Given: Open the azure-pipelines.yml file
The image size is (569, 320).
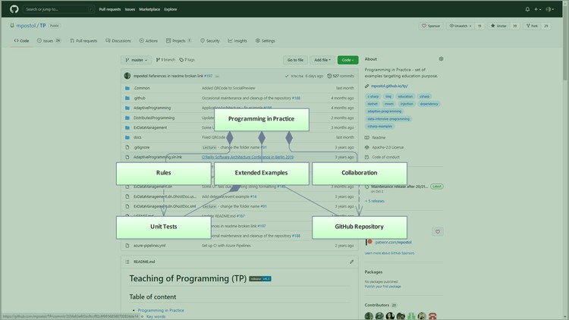Looking at the screenshot, I should [149, 246].
